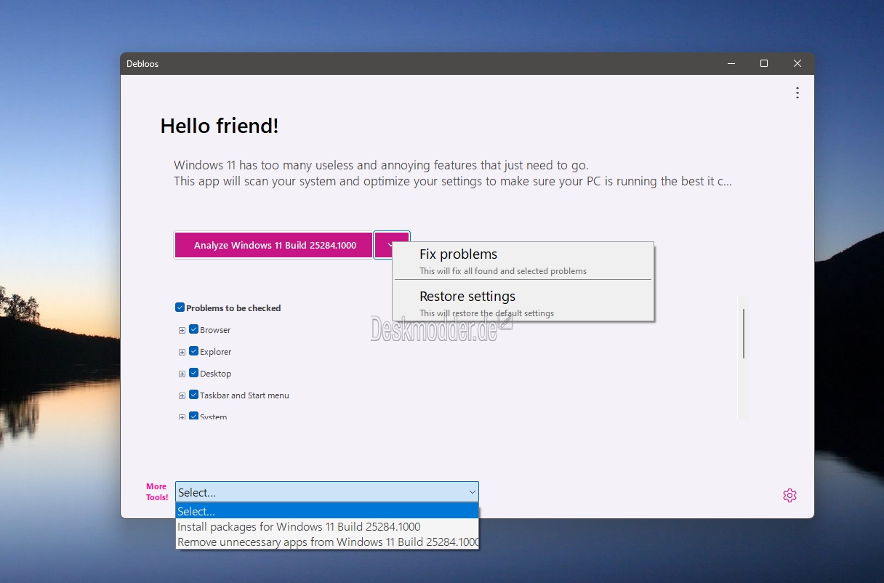Open settings via the pink gear icon
Image resolution: width=884 pixels, height=583 pixels.
789,495
